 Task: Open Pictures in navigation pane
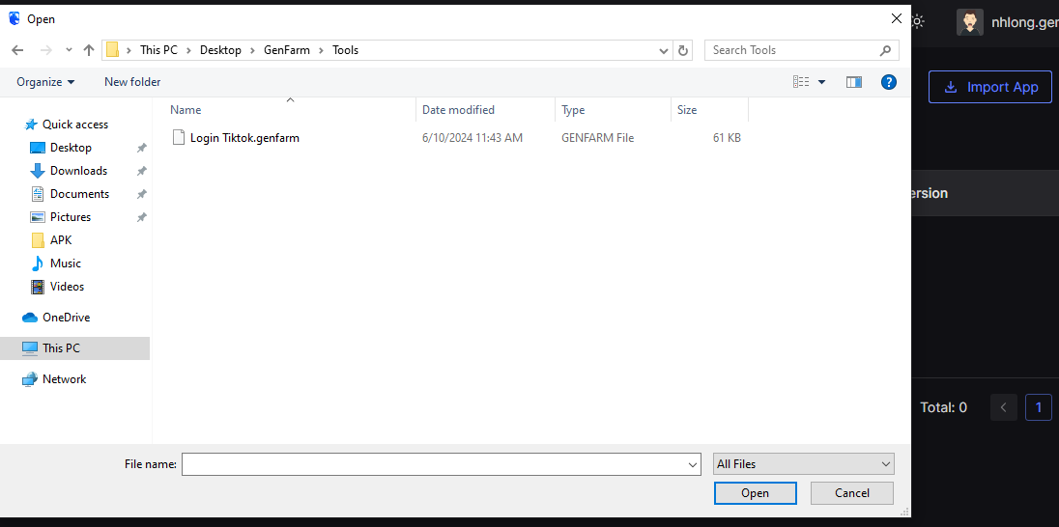[x=71, y=216]
